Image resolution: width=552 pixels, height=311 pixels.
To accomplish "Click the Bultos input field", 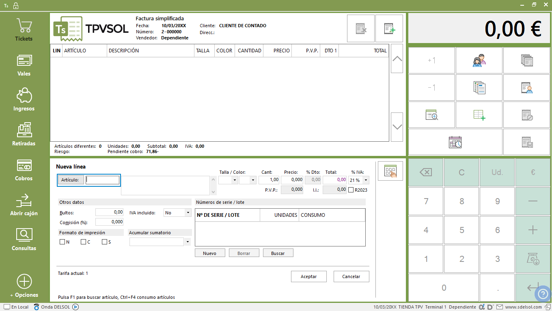I will pos(110,212).
